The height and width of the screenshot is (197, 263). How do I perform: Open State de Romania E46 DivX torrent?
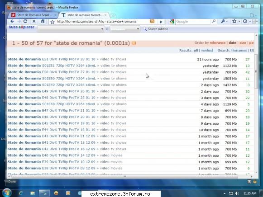pyautogui.click(x=51, y=117)
